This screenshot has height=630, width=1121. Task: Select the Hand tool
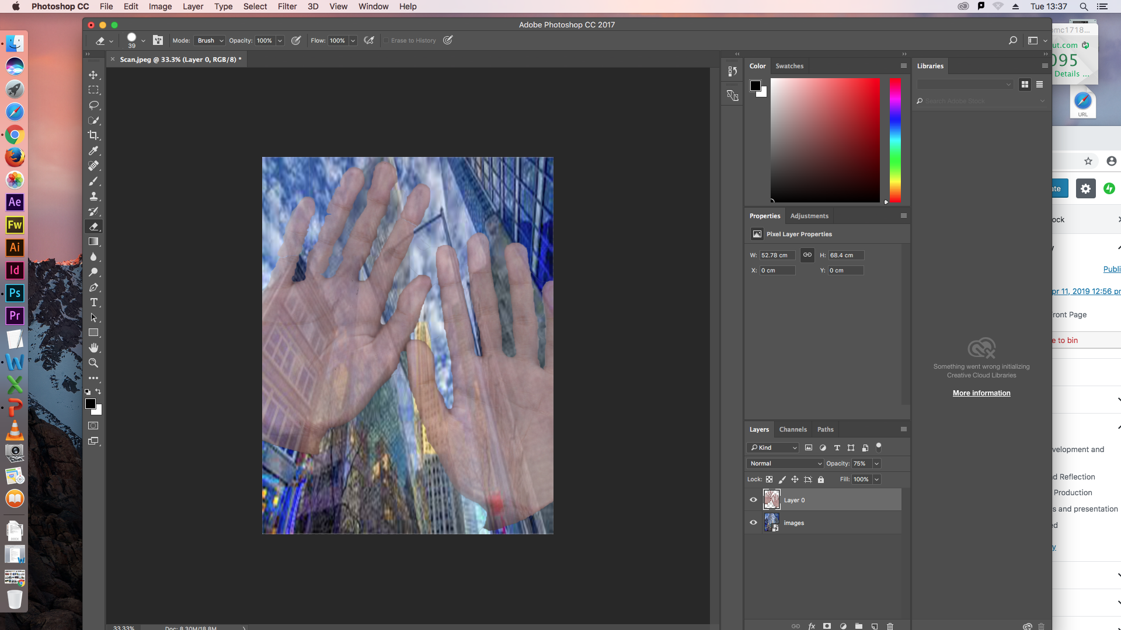click(x=93, y=348)
